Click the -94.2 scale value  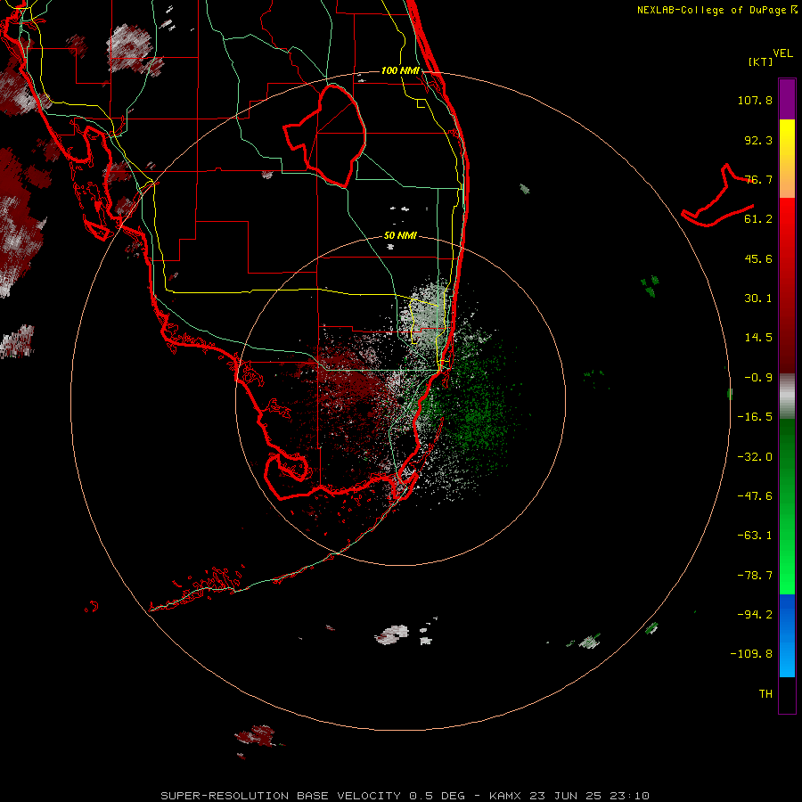[755, 614]
